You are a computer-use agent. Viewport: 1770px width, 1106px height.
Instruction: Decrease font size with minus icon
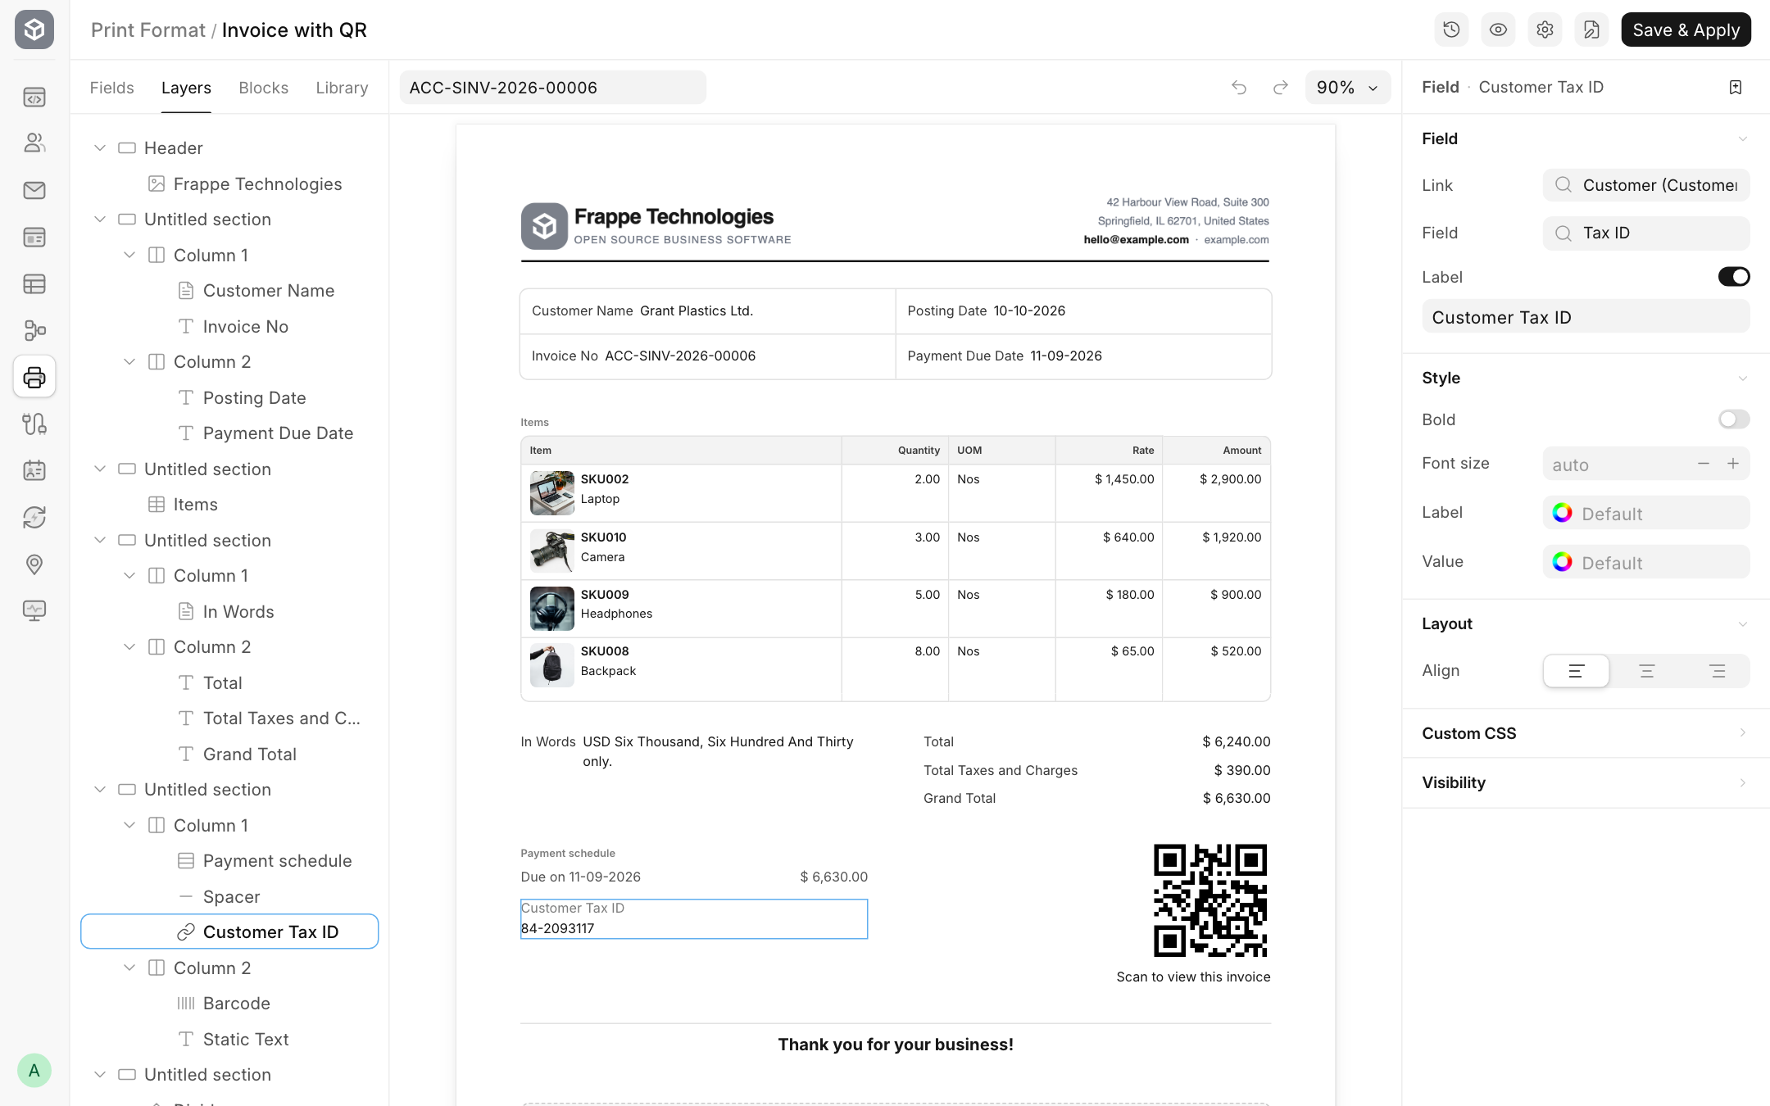(x=1704, y=464)
